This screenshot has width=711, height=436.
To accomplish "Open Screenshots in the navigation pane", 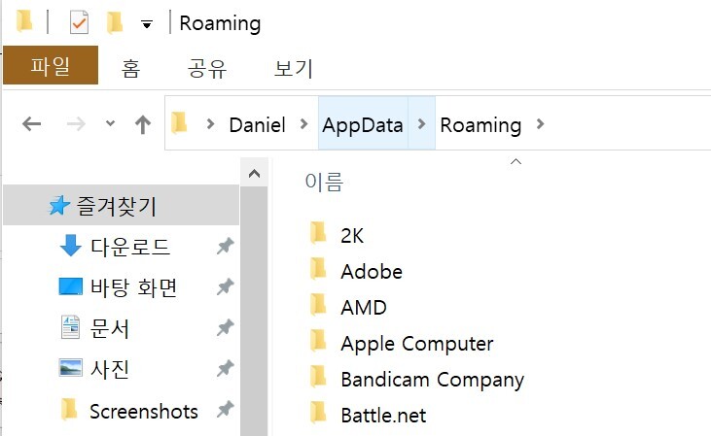I will pyautogui.click(x=144, y=412).
